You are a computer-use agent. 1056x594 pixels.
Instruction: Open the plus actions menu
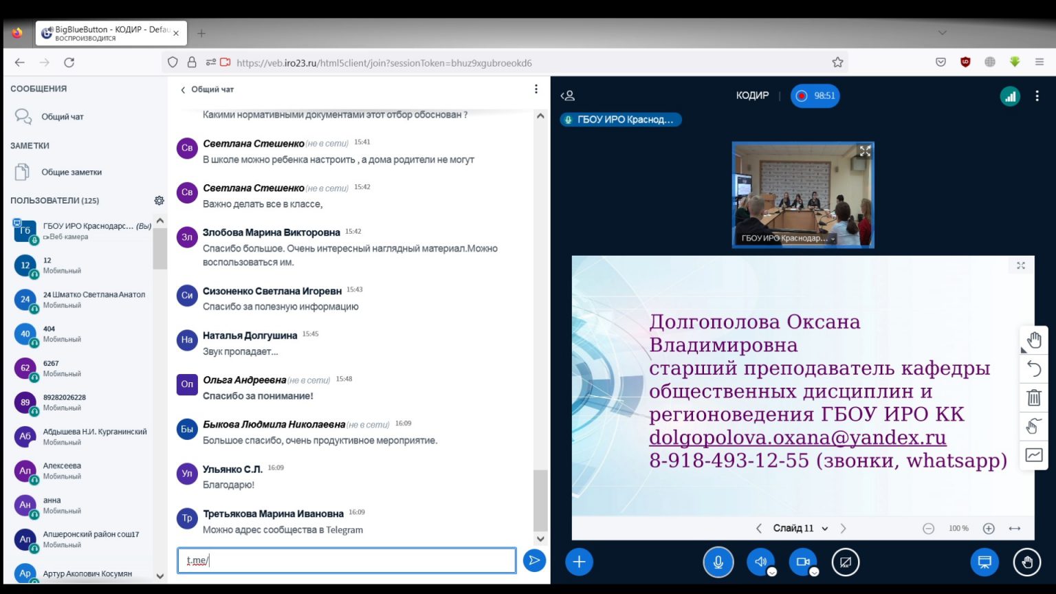(579, 562)
